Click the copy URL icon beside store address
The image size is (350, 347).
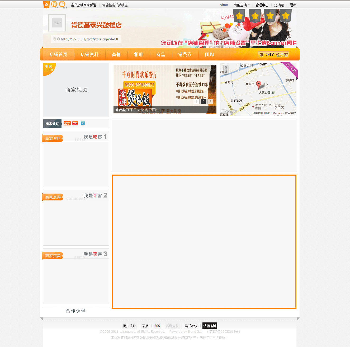pyautogui.click(x=55, y=39)
